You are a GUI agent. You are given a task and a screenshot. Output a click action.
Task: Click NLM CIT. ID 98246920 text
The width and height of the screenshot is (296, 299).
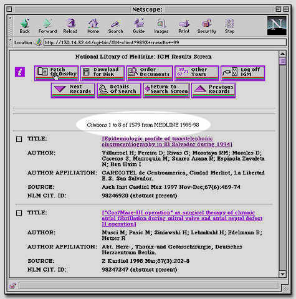pyautogui.click(x=140, y=196)
